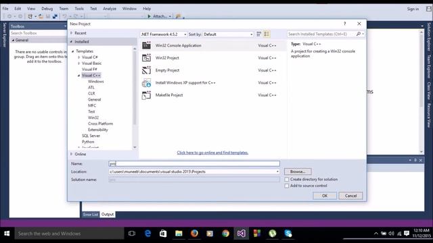Viewport: 433px width, 243px height.
Task: Open the Location path dropdown arrow
Action: click(x=277, y=171)
